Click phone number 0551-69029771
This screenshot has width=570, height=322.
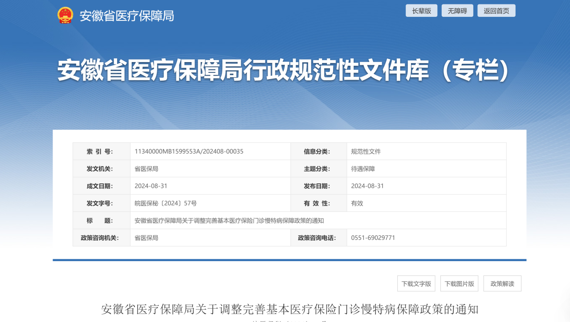[373, 238]
